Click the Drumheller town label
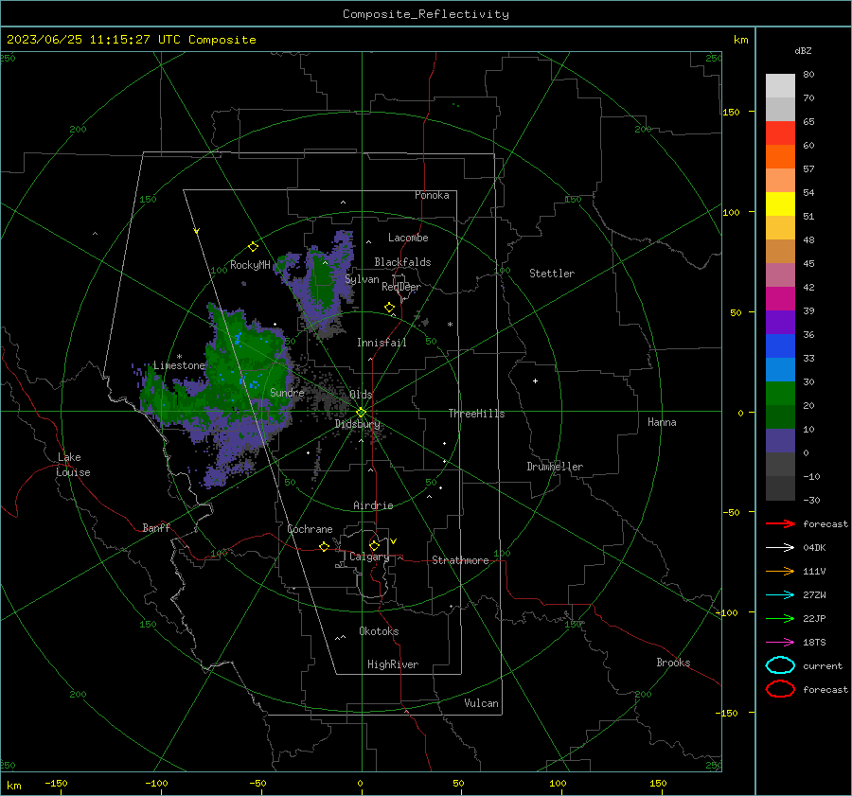The height and width of the screenshot is (796, 852). [555, 467]
